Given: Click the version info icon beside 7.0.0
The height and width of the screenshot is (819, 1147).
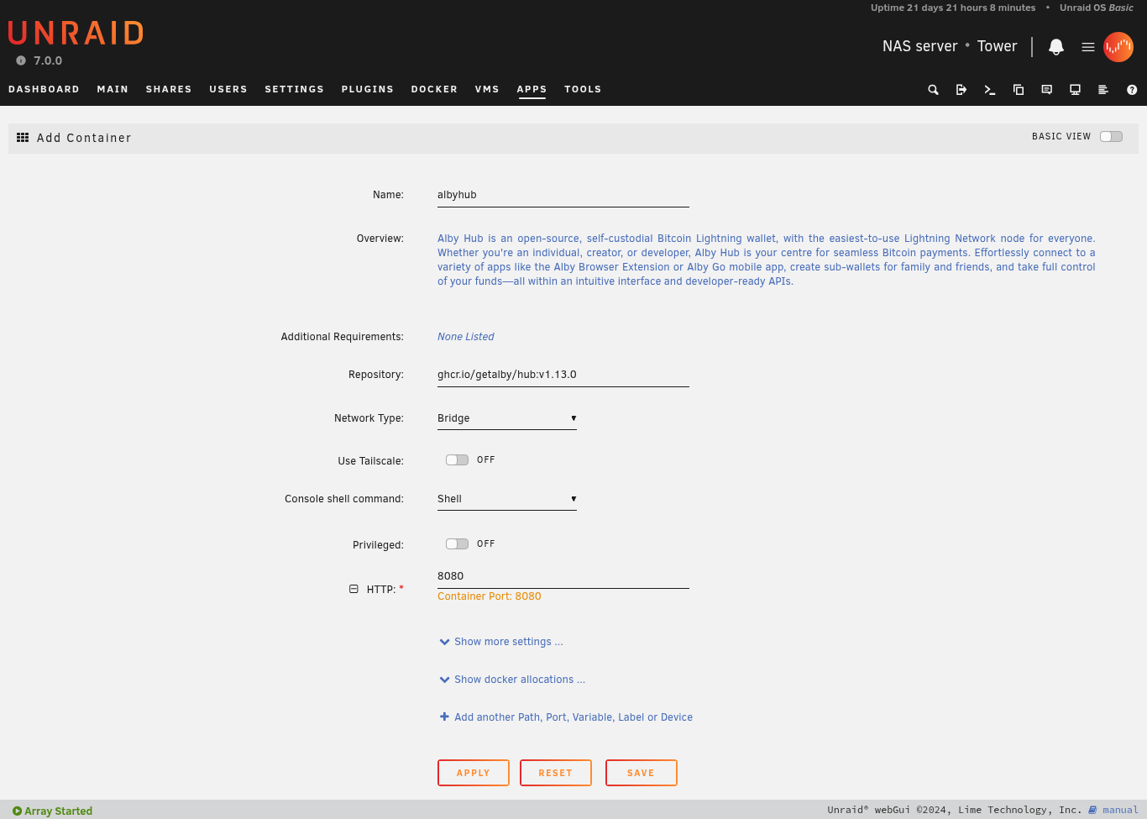Looking at the screenshot, I should click(x=21, y=60).
